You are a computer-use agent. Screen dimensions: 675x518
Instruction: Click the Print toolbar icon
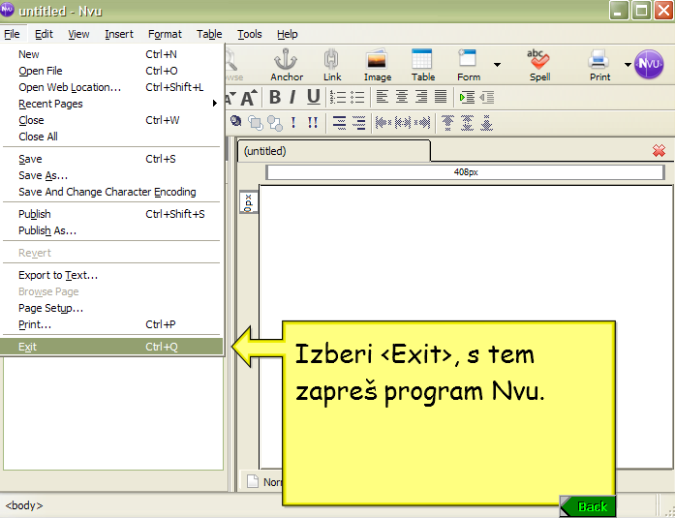599,64
